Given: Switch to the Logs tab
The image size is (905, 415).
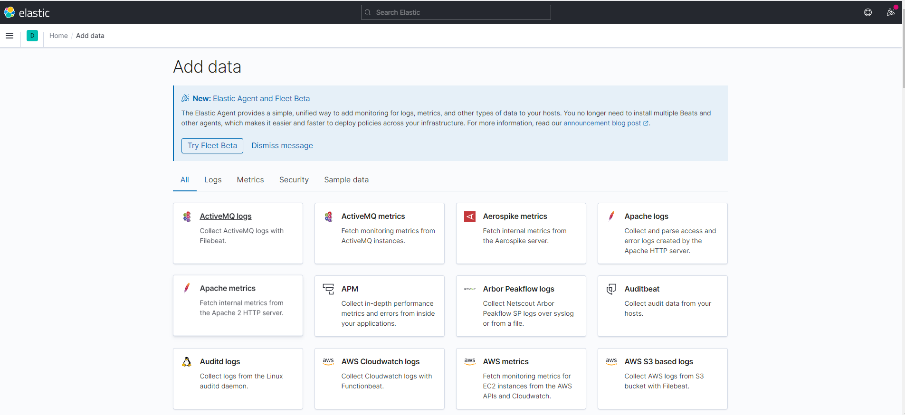Looking at the screenshot, I should [x=213, y=180].
